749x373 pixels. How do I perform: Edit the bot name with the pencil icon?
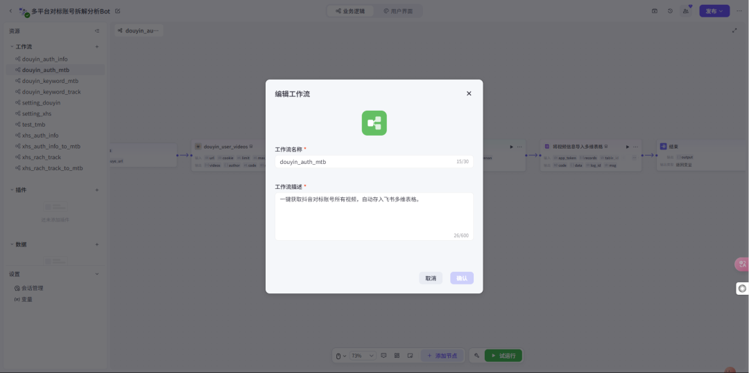point(118,11)
